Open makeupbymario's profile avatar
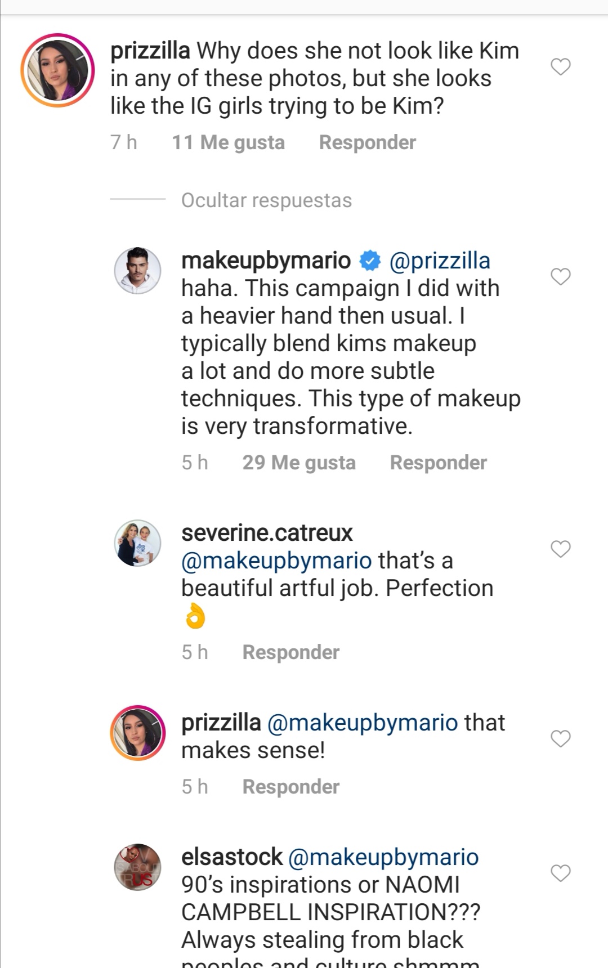 tap(138, 270)
